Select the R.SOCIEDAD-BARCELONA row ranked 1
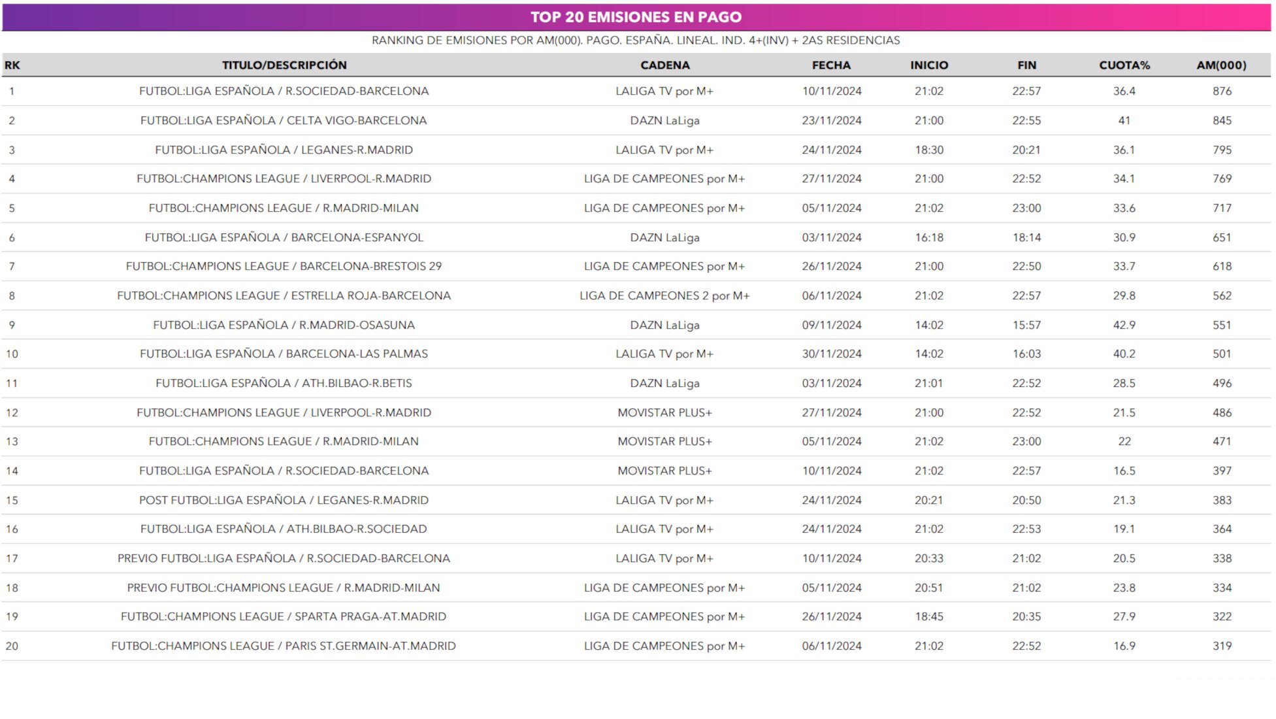This screenshot has height=719, width=1276. (x=284, y=92)
